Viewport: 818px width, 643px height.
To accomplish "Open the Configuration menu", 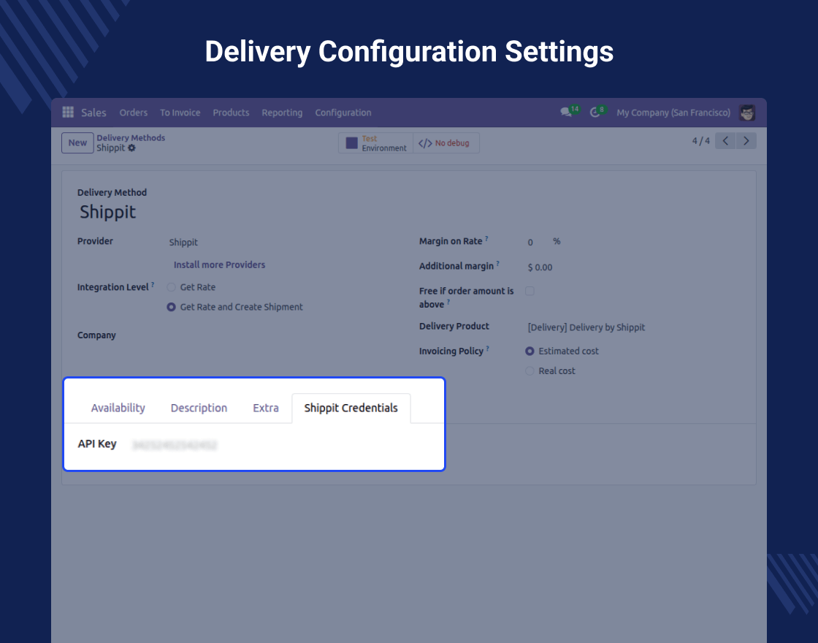I will 343,113.
